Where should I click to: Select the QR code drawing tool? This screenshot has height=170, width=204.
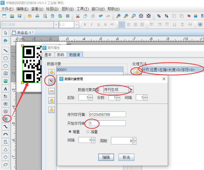pyautogui.click(x=5, y=119)
